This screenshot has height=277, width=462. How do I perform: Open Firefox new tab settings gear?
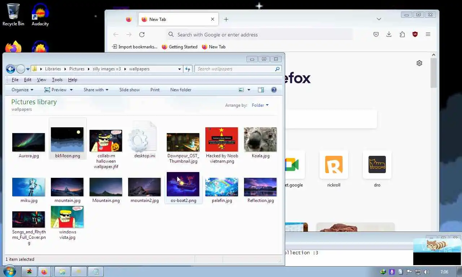[419, 63]
